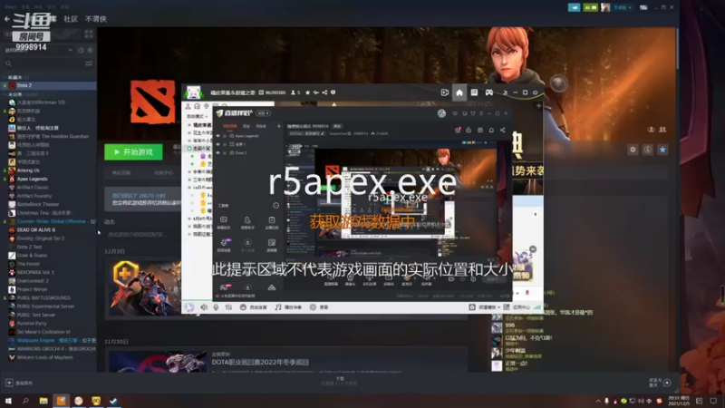Click the green notifications badge at top
Screen dimensions: 725x408
click(591, 7)
